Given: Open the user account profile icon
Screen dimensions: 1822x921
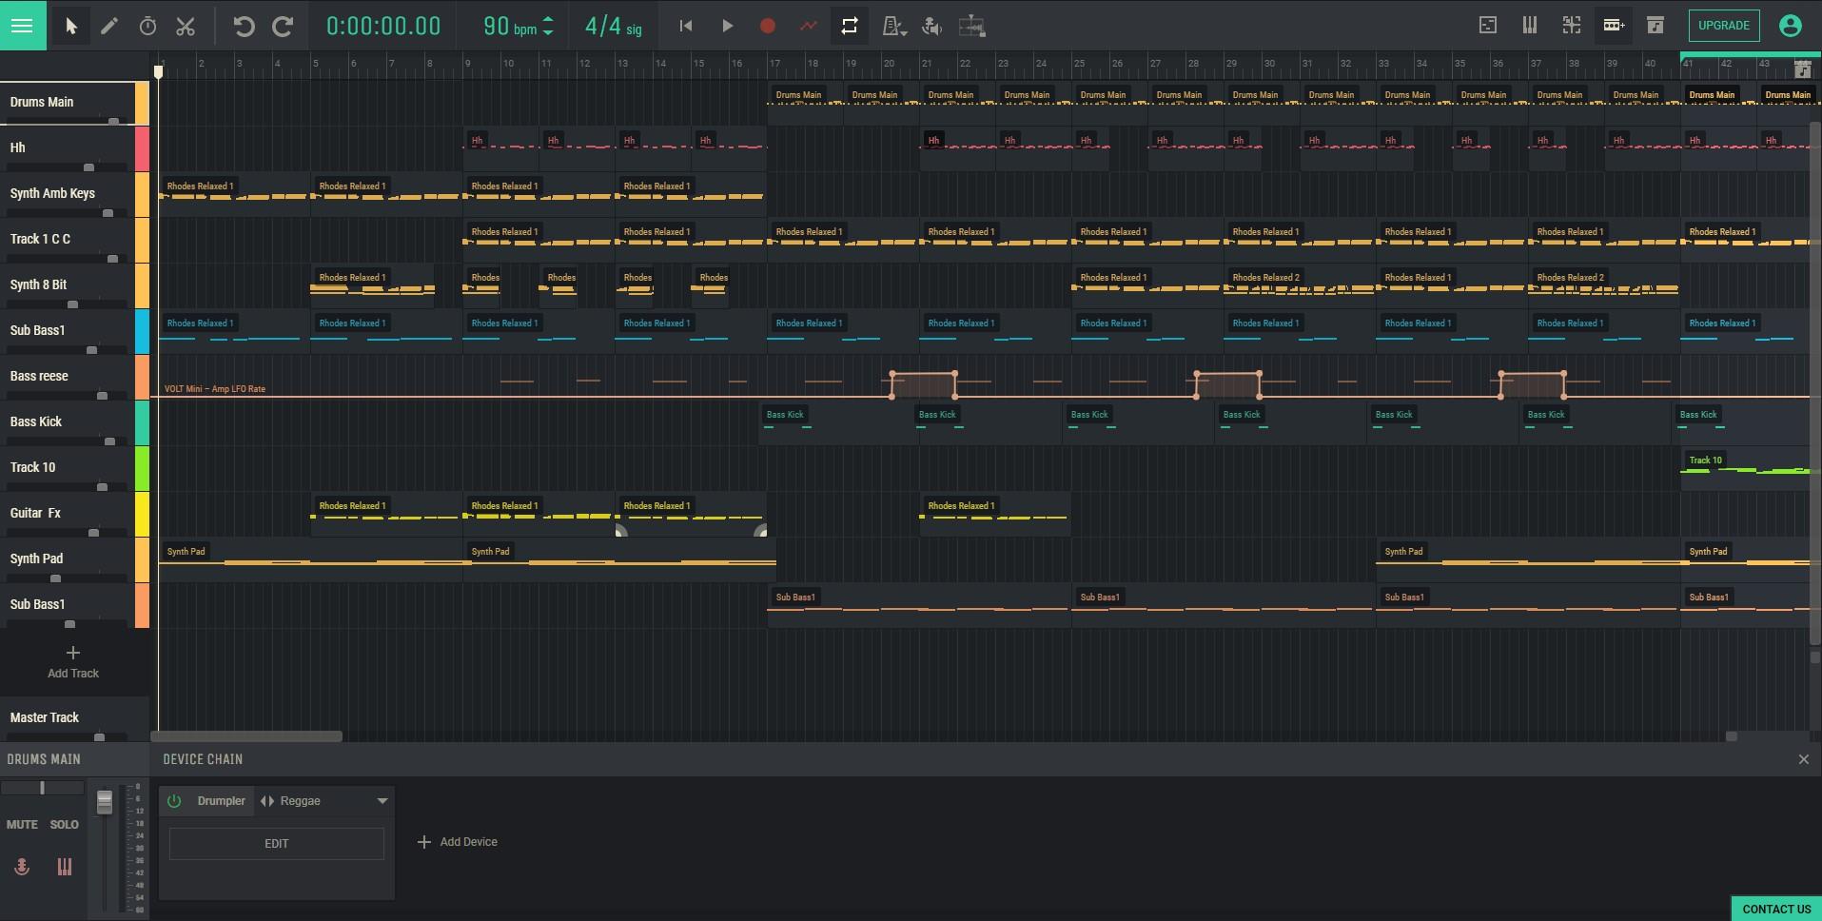Looking at the screenshot, I should coord(1790,26).
